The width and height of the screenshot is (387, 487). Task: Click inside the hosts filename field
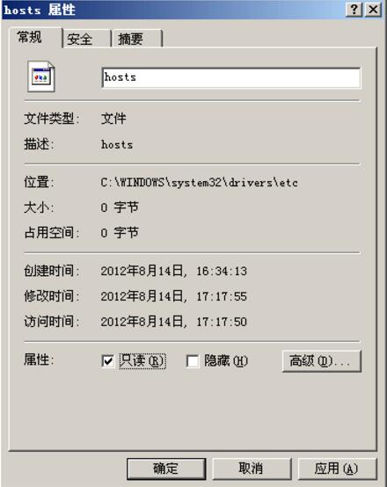pos(231,77)
